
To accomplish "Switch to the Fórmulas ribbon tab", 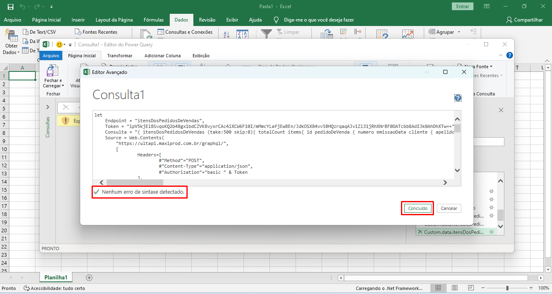I will point(154,20).
